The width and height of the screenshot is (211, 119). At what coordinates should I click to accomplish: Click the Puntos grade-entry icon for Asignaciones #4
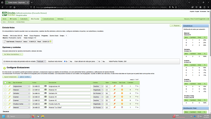click(x=114, y=86)
